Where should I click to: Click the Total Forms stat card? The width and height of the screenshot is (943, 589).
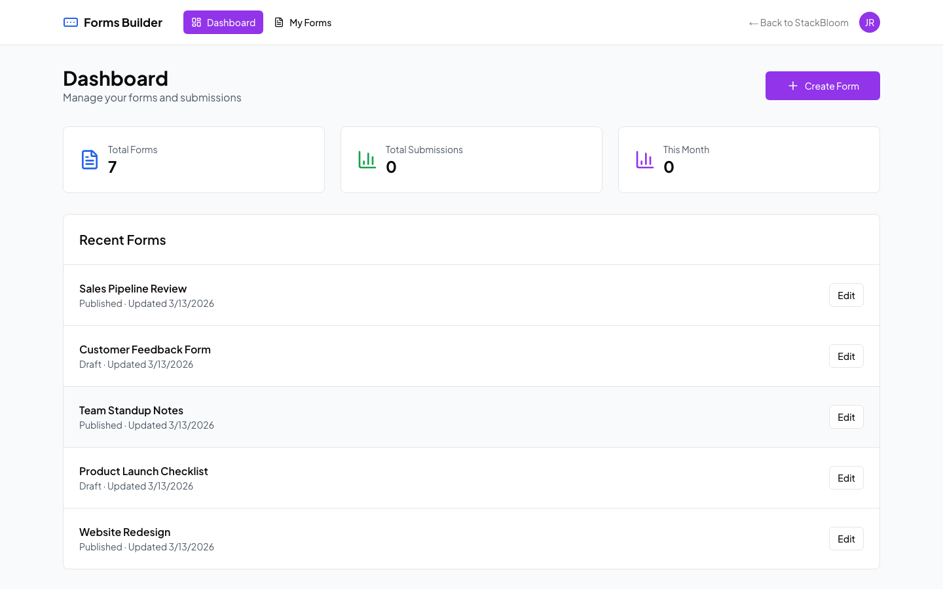194,159
